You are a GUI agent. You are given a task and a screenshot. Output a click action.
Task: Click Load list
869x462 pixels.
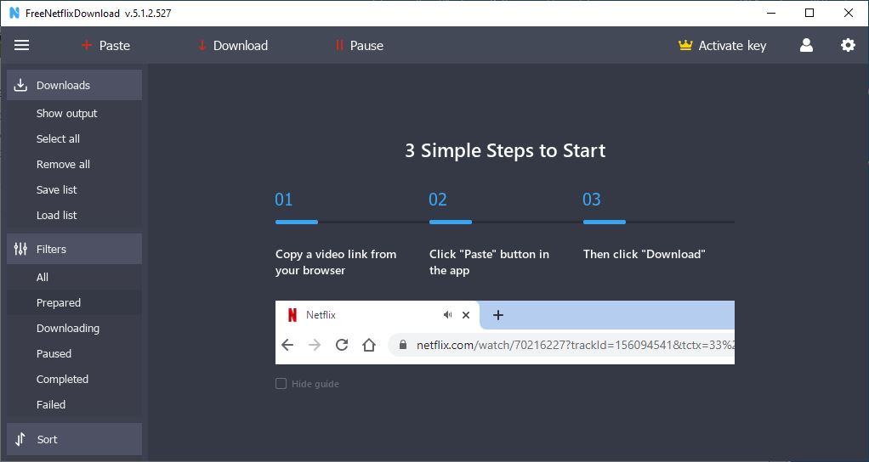(56, 215)
